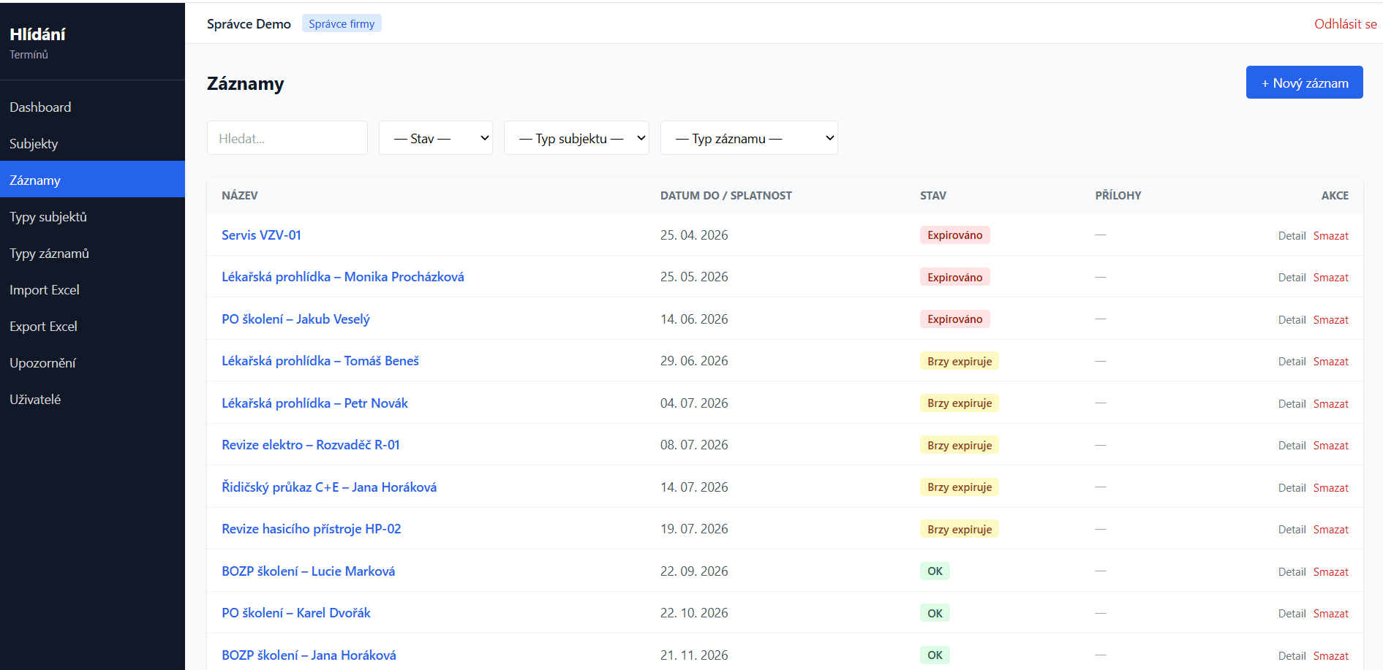The image size is (1383, 670).
Task: Click Smazat in Tomáš Beneš row
Action: click(1330, 362)
